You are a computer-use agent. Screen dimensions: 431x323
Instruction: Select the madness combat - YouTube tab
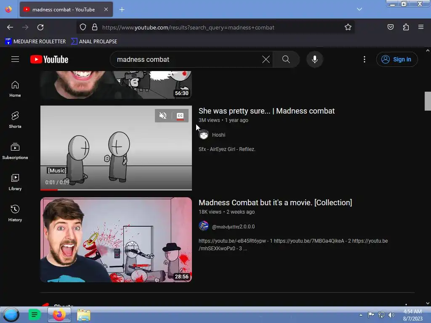click(x=66, y=9)
